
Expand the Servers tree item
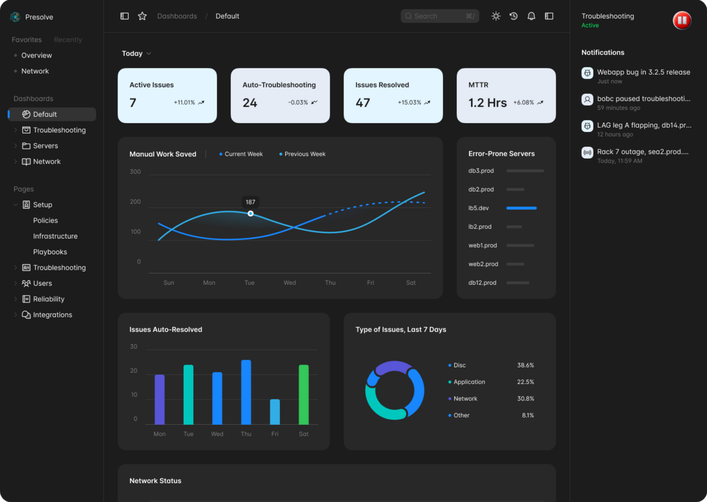16,146
